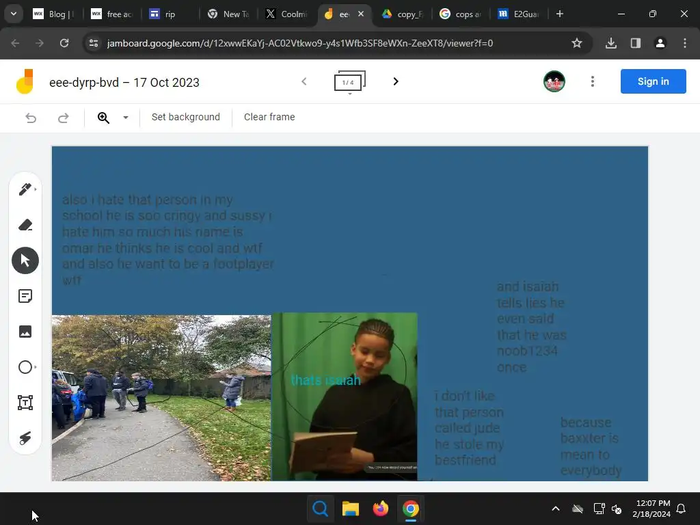Image resolution: width=700 pixels, height=525 pixels.
Task: Go to the next frame
Action: (x=396, y=81)
